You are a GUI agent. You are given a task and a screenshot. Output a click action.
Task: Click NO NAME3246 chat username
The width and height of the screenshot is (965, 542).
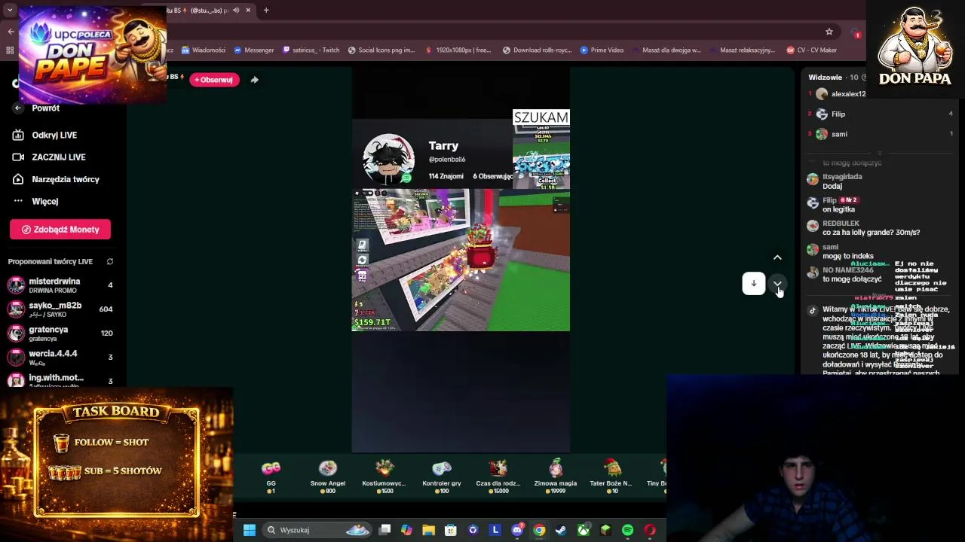coord(848,270)
